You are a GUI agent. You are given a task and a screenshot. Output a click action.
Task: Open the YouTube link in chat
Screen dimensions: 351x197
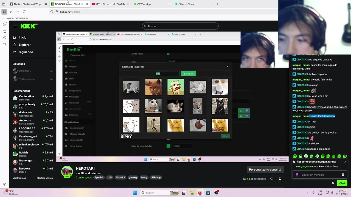320,109
